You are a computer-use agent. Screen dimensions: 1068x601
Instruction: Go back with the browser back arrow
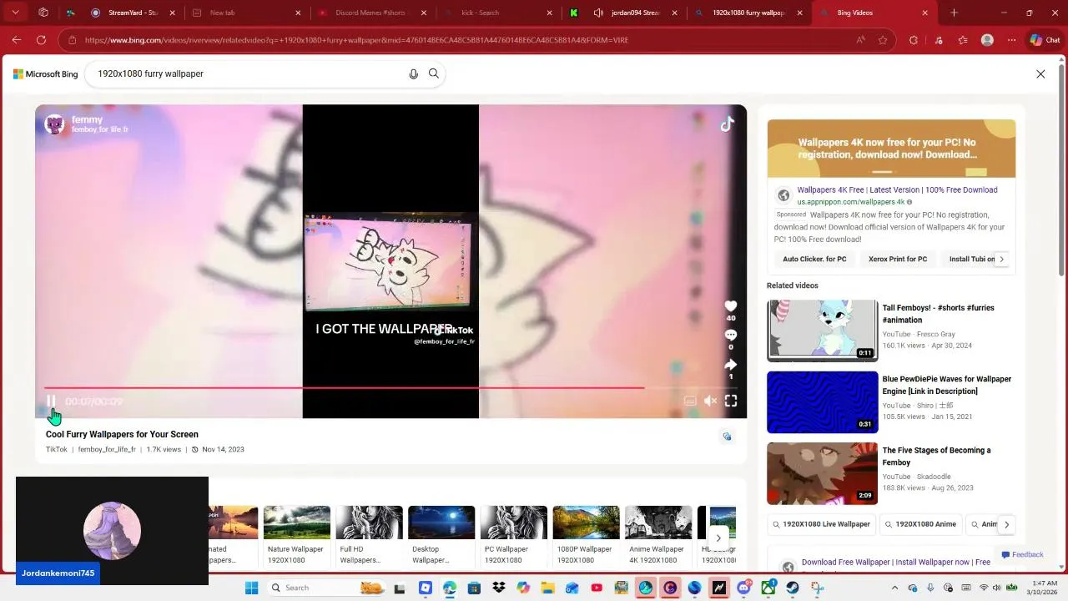coord(17,40)
